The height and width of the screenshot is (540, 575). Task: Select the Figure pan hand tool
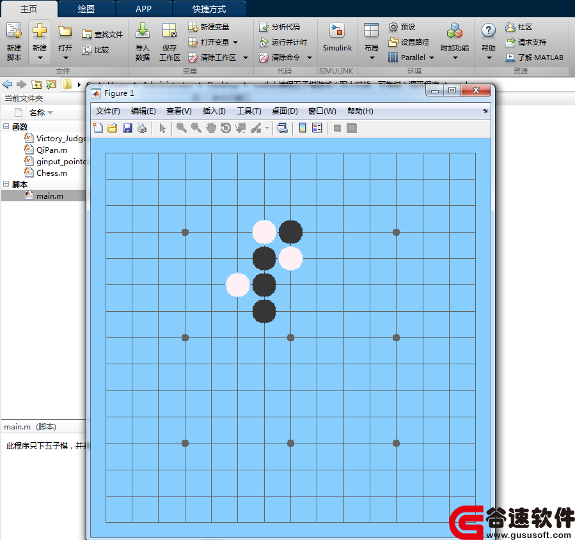click(211, 128)
